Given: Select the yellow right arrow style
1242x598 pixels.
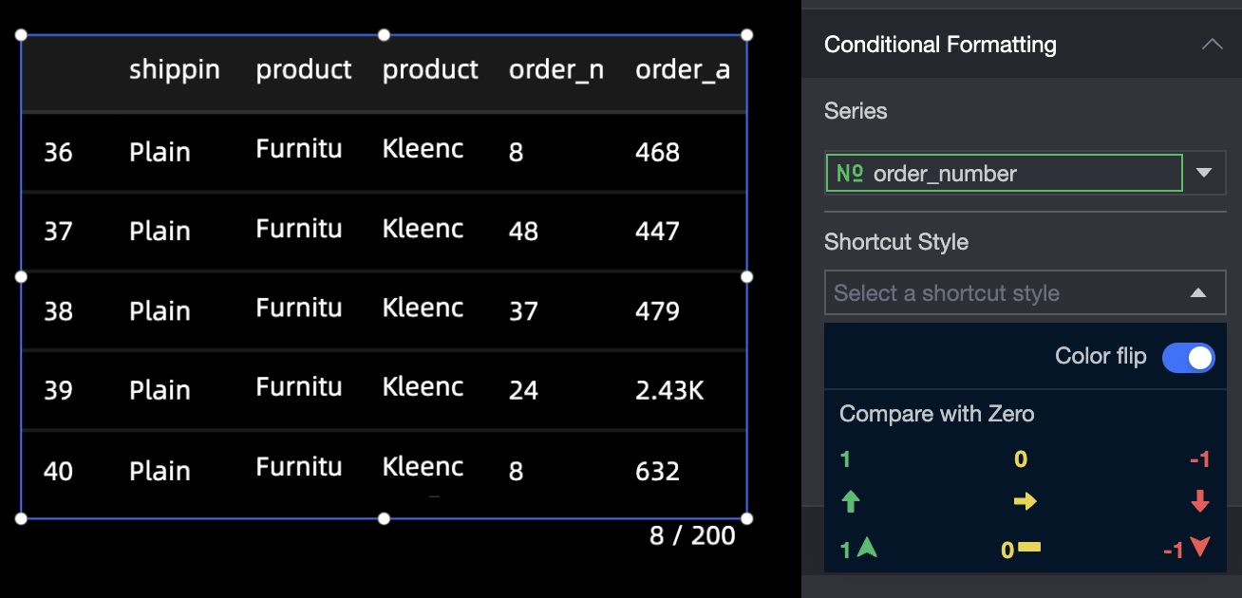Looking at the screenshot, I should coord(1025,502).
